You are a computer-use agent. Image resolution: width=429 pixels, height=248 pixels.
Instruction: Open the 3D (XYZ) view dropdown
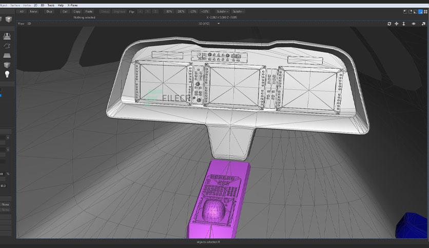click(209, 24)
